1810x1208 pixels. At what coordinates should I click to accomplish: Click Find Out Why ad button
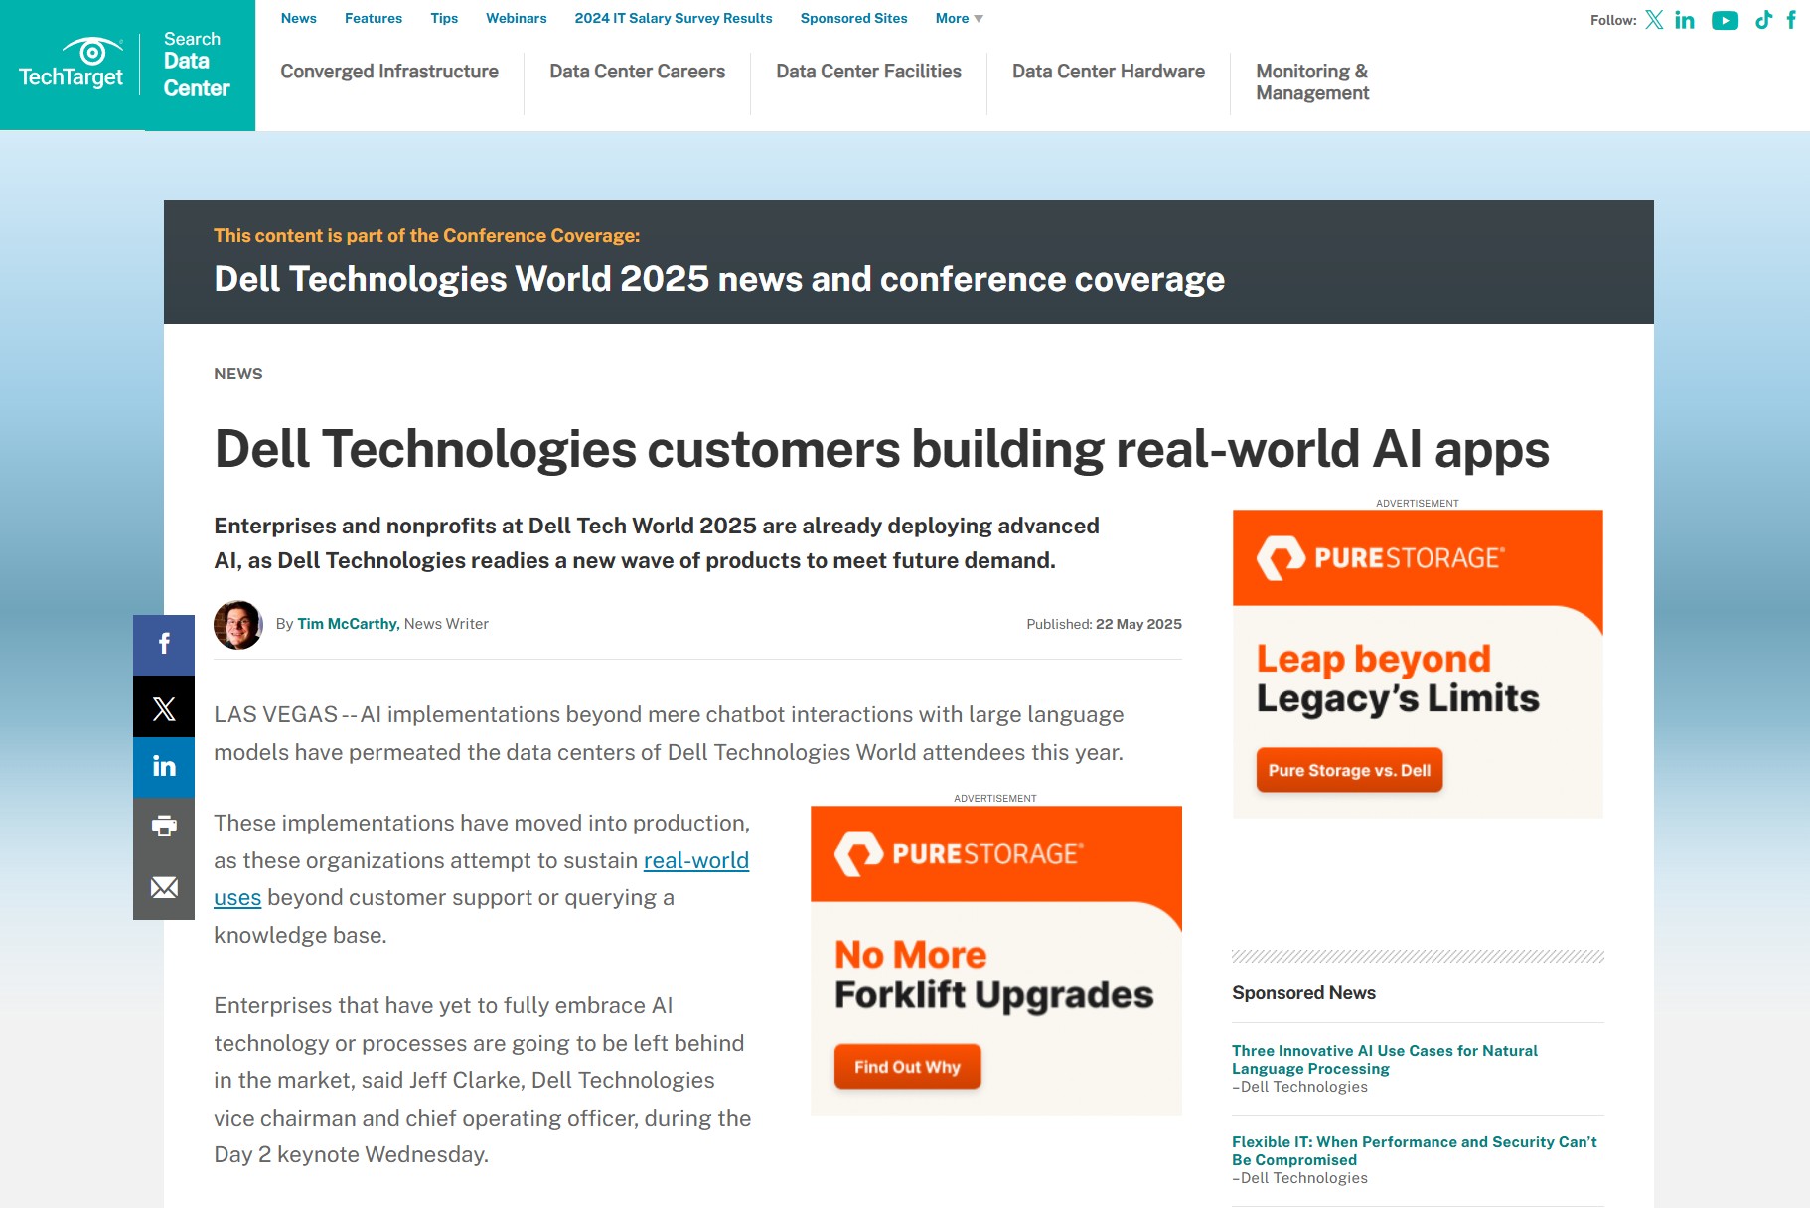tap(907, 1067)
